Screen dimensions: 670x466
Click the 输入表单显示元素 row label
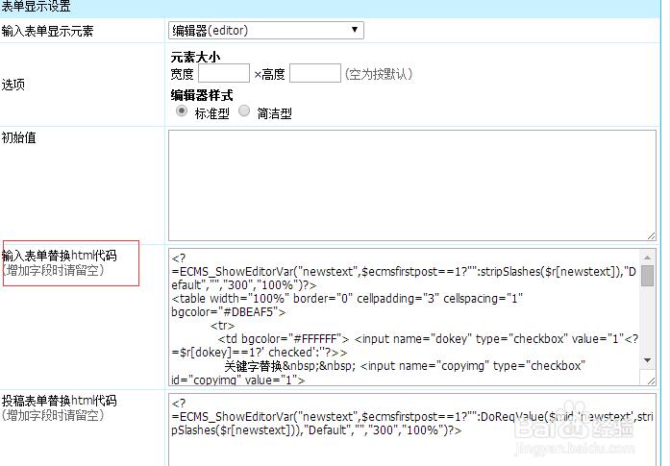48,32
